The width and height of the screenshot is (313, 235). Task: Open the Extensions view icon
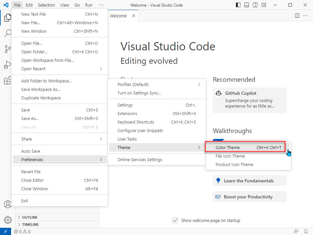(x=7, y=80)
